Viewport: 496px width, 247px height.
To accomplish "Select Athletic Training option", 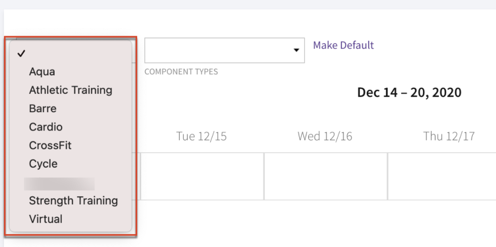I will pyautogui.click(x=71, y=90).
